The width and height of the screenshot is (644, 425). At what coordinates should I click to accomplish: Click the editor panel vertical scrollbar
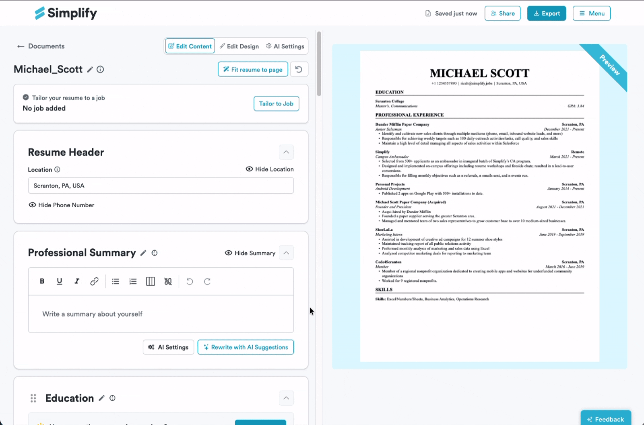point(319,64)
